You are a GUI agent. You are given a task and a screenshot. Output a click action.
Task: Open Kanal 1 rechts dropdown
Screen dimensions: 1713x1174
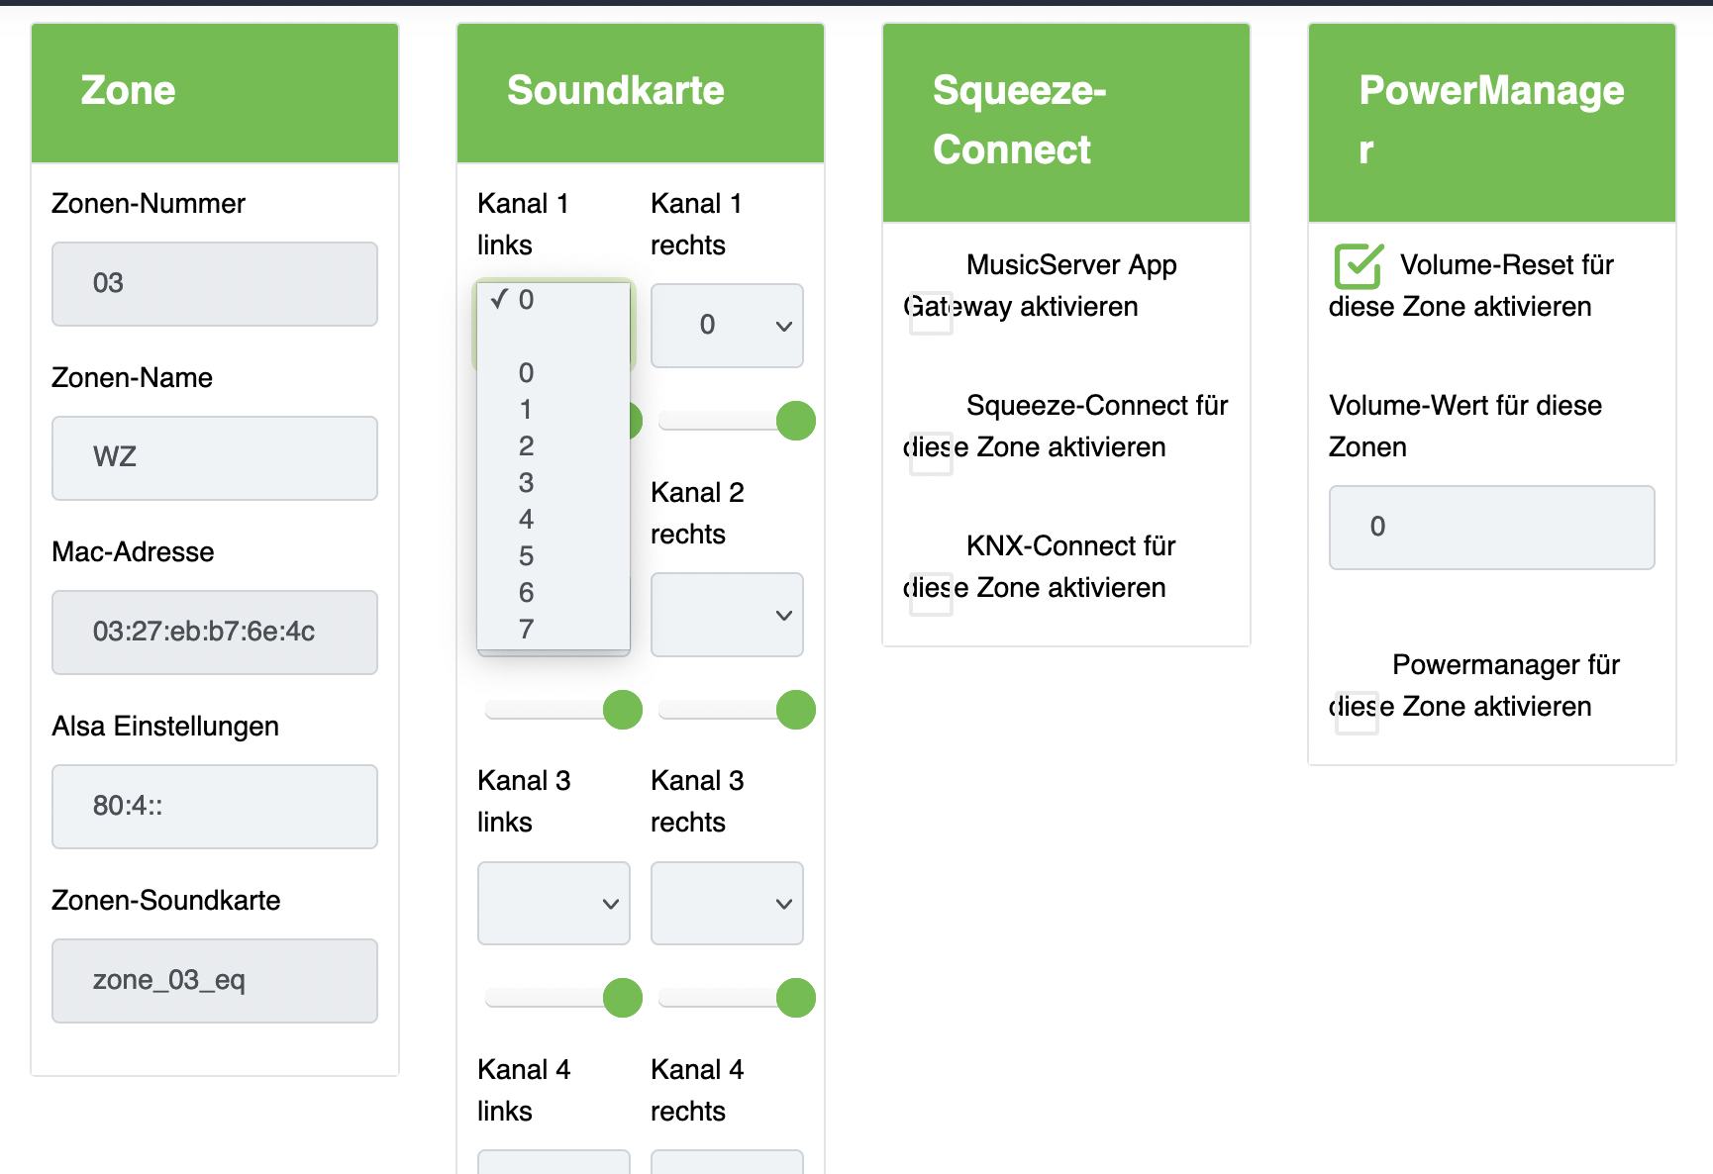click(x=727, y=326)
